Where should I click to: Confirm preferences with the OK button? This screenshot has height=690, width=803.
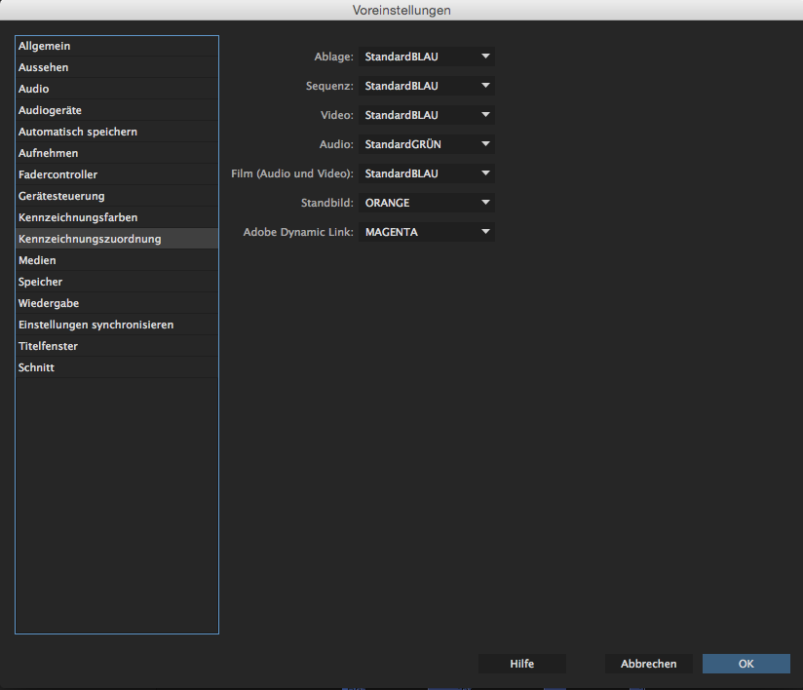click(746, 664)
